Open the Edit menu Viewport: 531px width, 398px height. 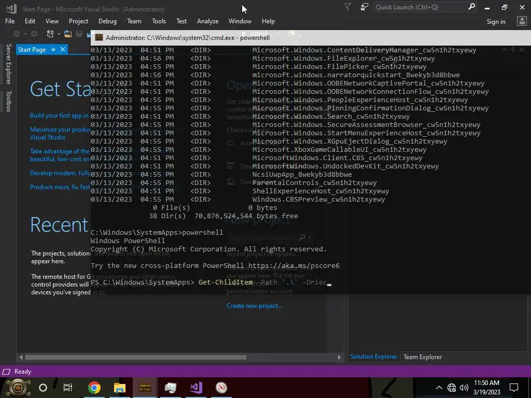click(30, 21)
